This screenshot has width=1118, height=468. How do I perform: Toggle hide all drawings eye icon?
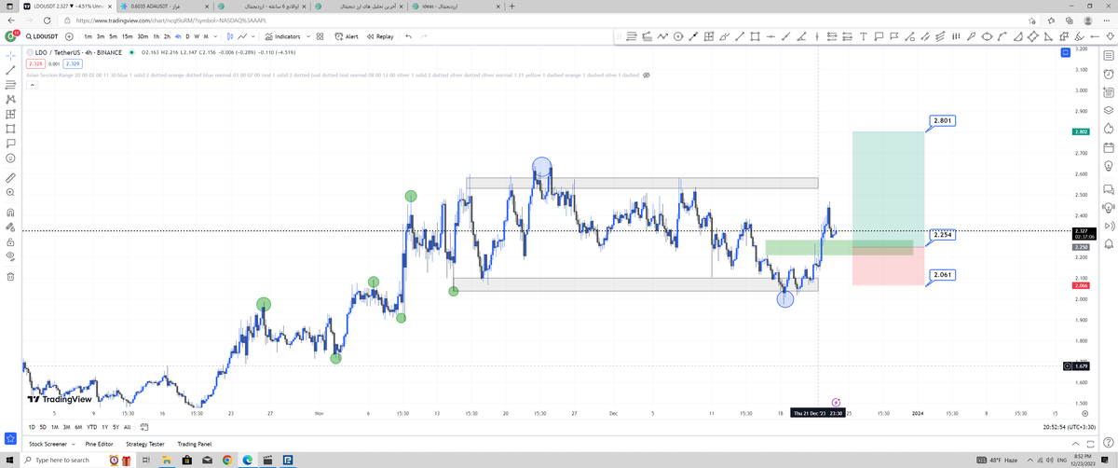coord(10,255)
